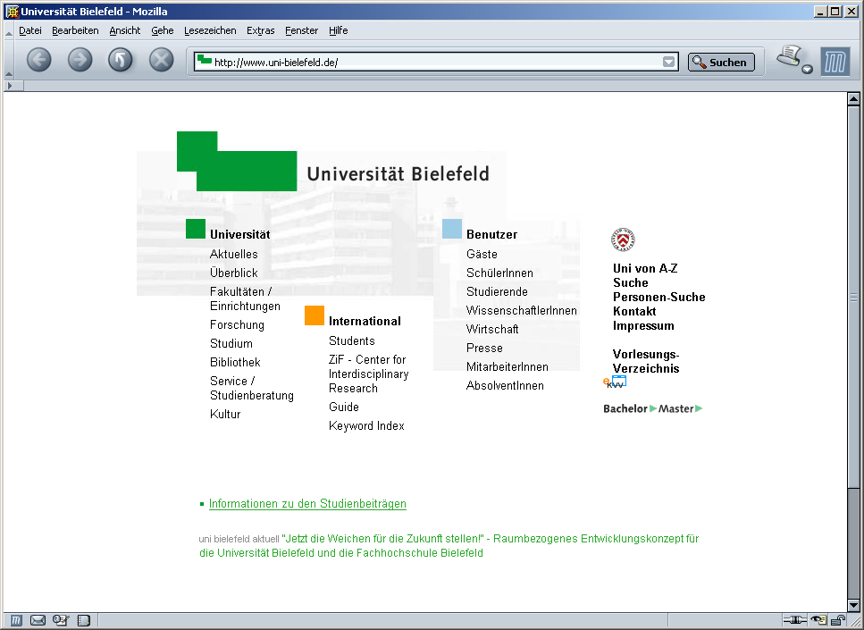Click the vertical scrollbar down arrow
864x630 pixels.
(x=853, y=605)
